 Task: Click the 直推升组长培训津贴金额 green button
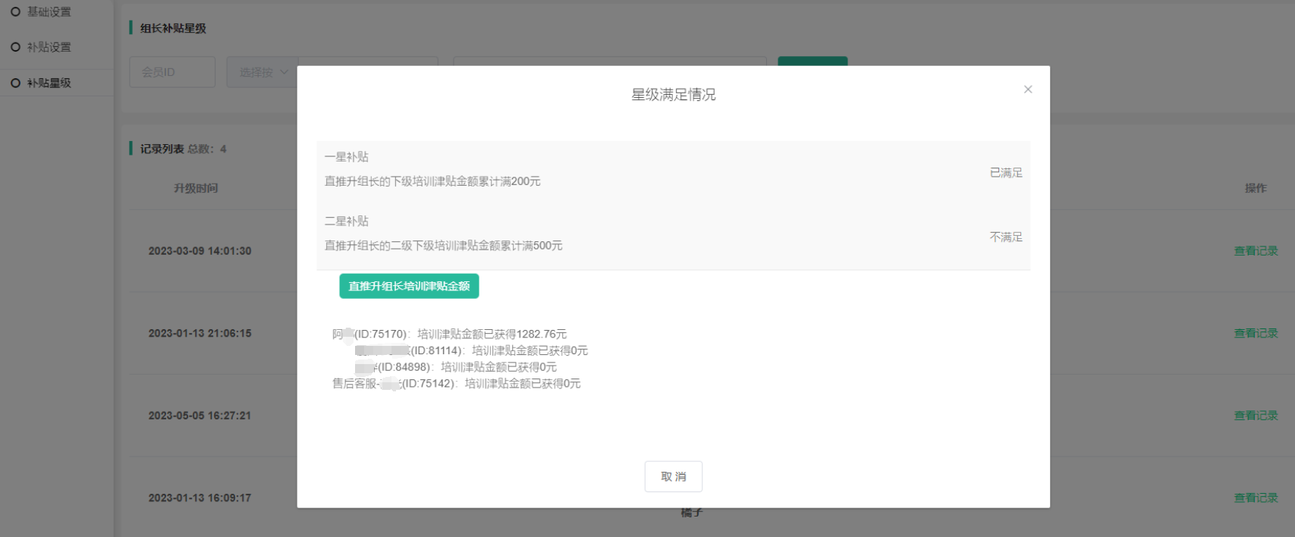click(x=409, y=286)
